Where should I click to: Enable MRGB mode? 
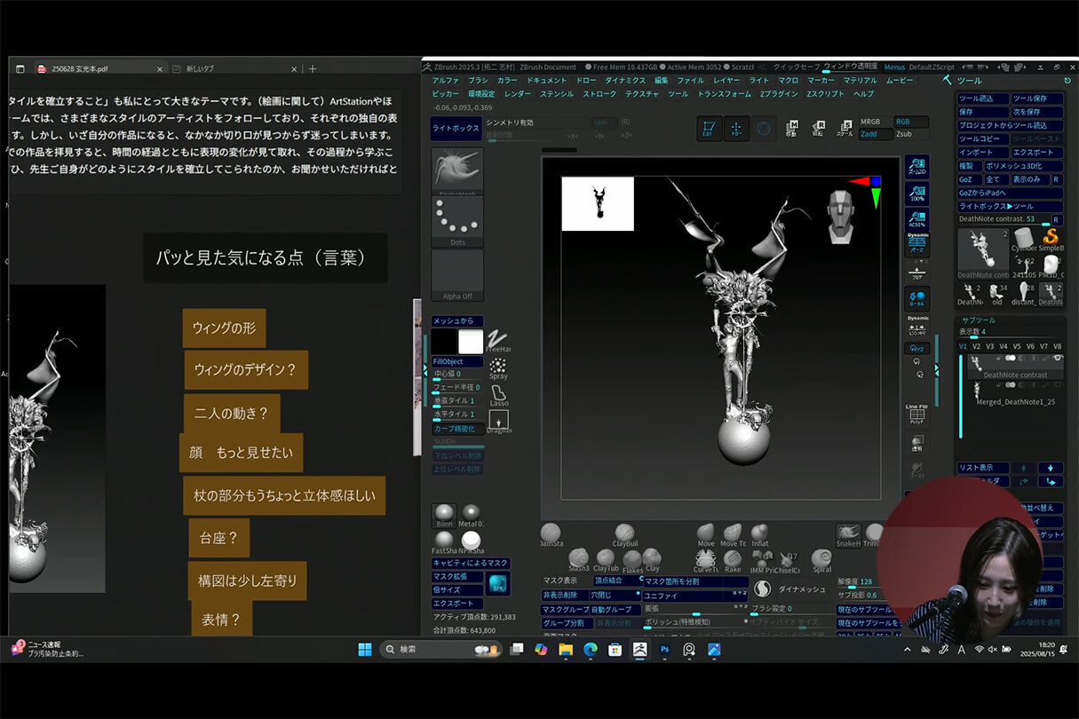(x=870, y=122)
